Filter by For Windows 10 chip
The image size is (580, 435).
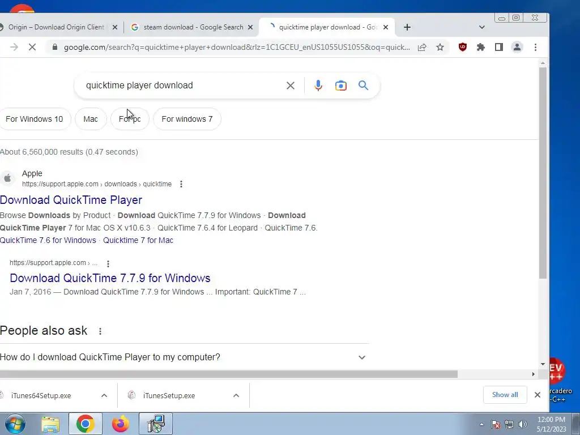pyautogui.click(x=34, y=119)
